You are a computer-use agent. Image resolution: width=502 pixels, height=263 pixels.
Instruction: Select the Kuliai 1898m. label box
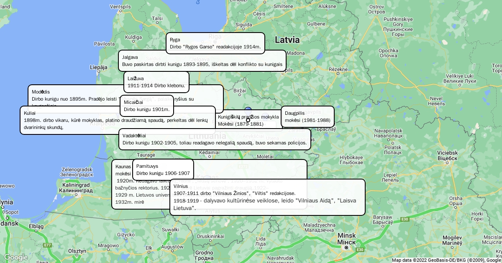click(118, 120)
